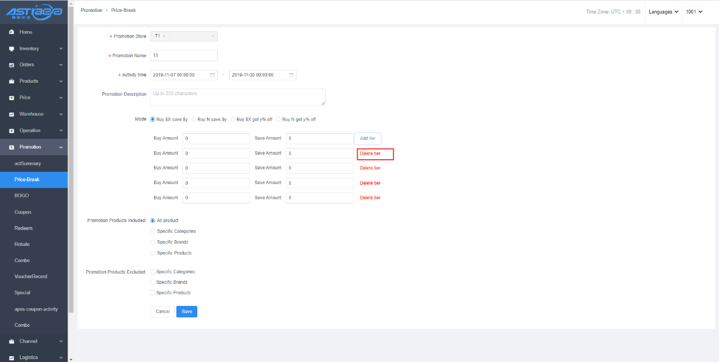Viewport: 719px width, 362px height.
Task: Collapse the Promotion sidebar section
Action: coord(61,147)
